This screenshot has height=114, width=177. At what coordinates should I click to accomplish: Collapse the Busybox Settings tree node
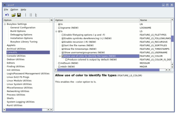tap(5, 24)
